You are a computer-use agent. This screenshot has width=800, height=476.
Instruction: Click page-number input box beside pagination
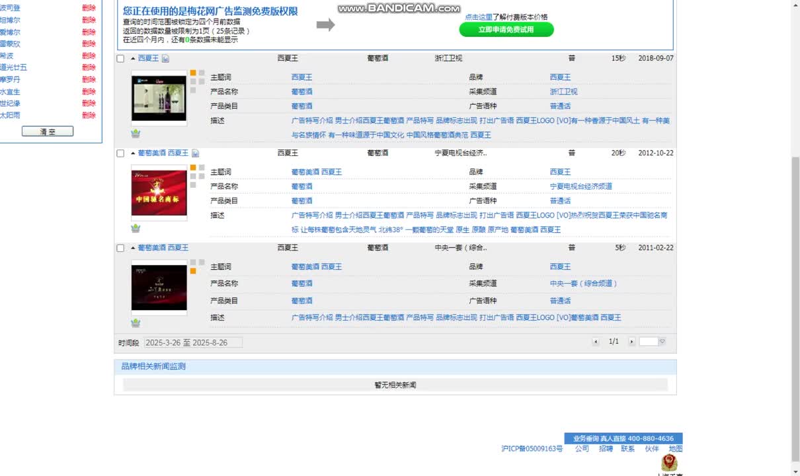[649, 342]
